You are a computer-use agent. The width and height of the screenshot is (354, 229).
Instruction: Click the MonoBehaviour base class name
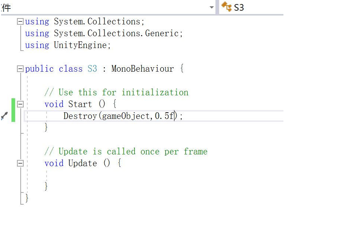coord(143,69)
